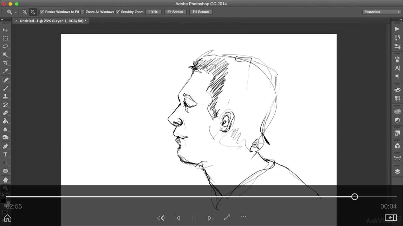Open the Essentials workspace dropdown
The image size is (403, 226).
pos(381,12)
